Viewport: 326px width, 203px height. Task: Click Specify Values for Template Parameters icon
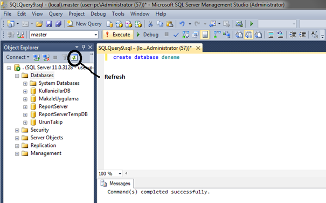point(315,35)
